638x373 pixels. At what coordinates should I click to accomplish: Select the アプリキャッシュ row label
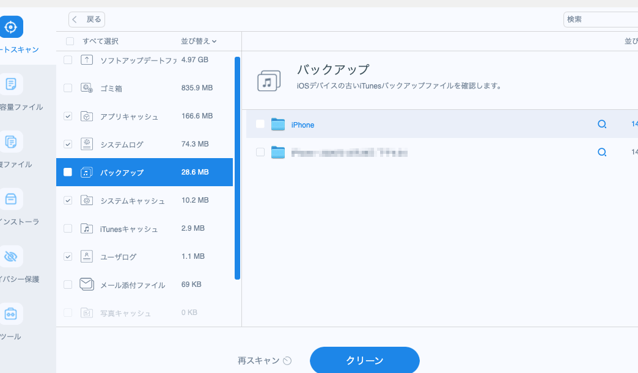(x=130, y=117)
